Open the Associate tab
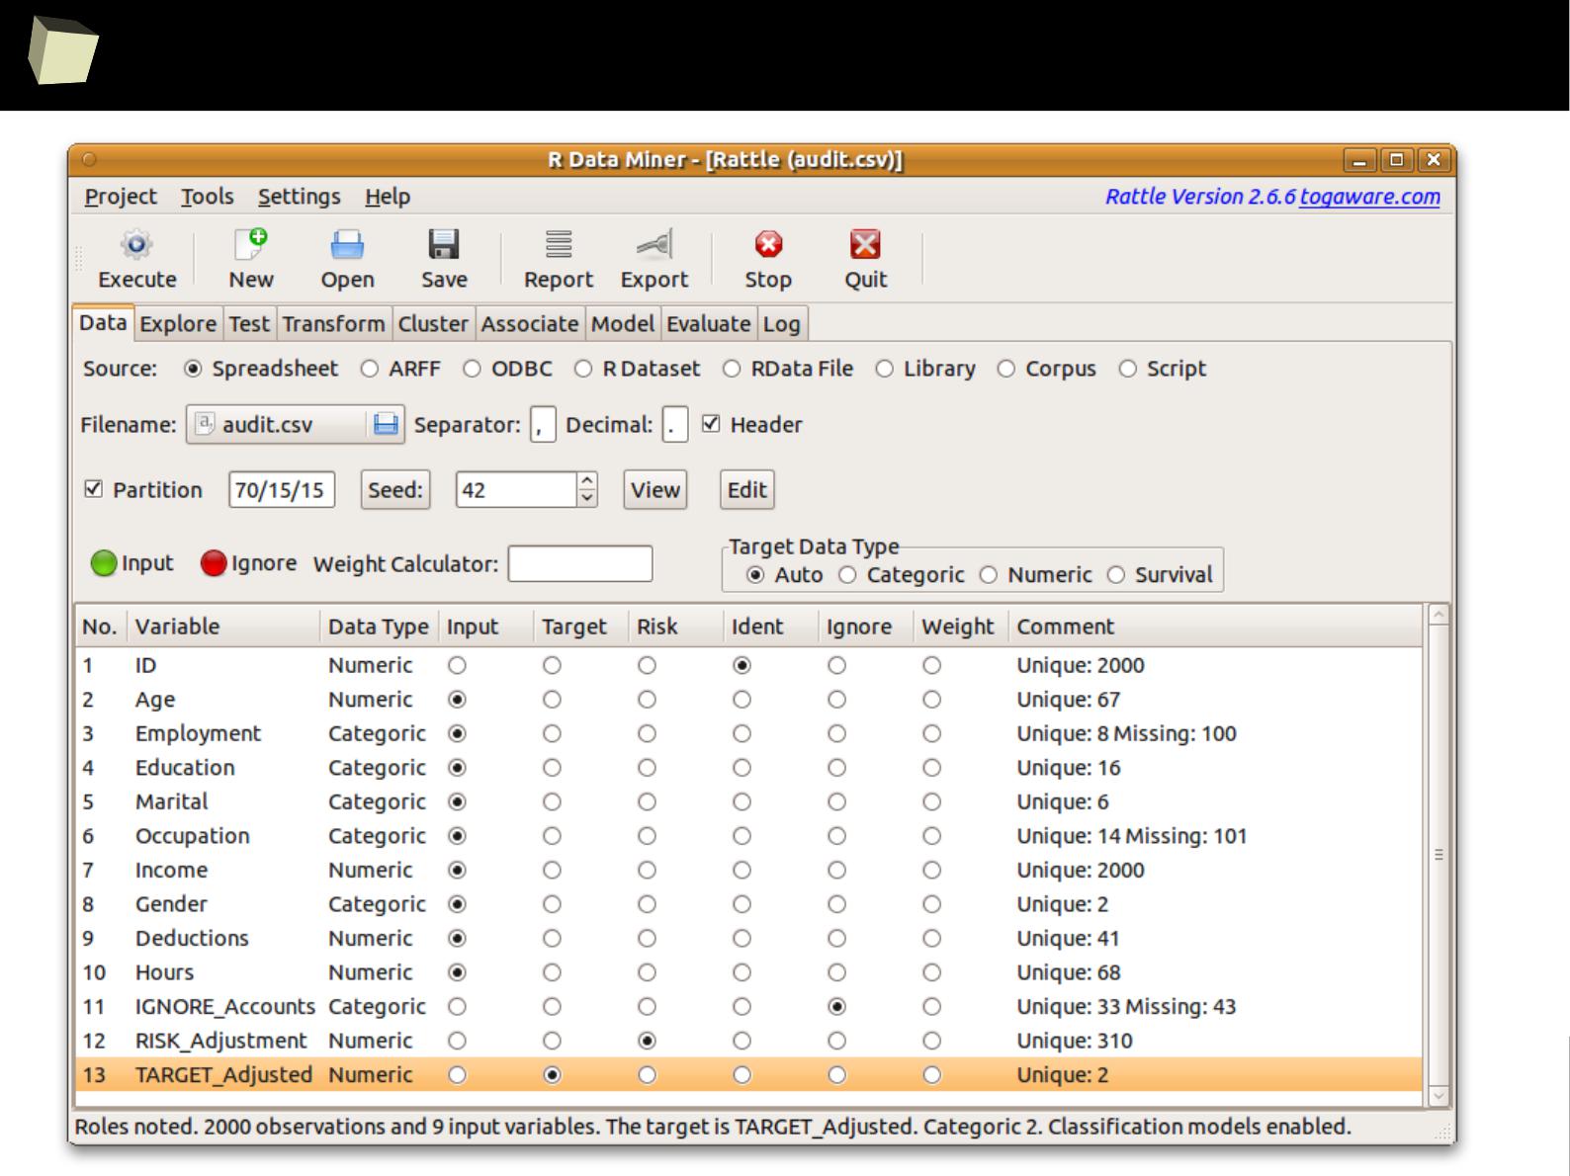Image resolution: width=1570 pixels, height=1176 pixels. [530, 324]
